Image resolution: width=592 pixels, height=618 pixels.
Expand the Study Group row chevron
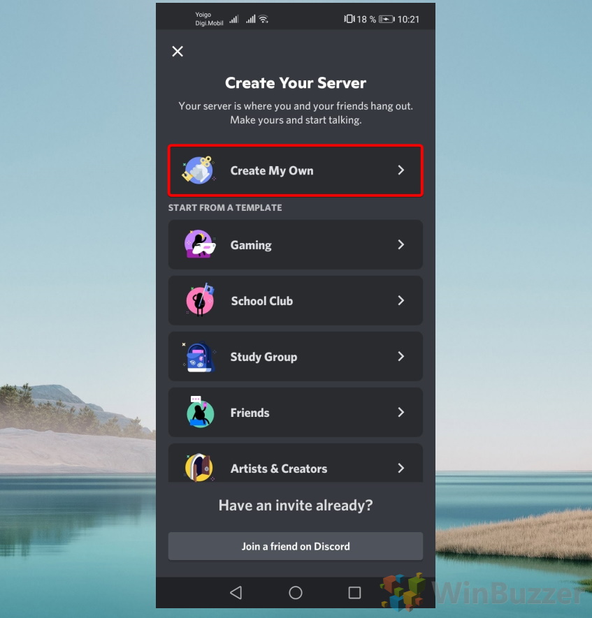coord(400,357)
